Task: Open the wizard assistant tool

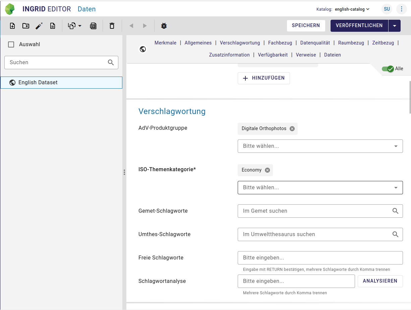Action: (39, 25)
